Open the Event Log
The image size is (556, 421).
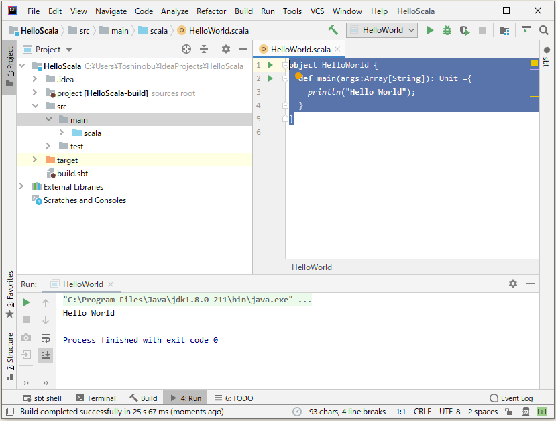(x=511, y=398)
